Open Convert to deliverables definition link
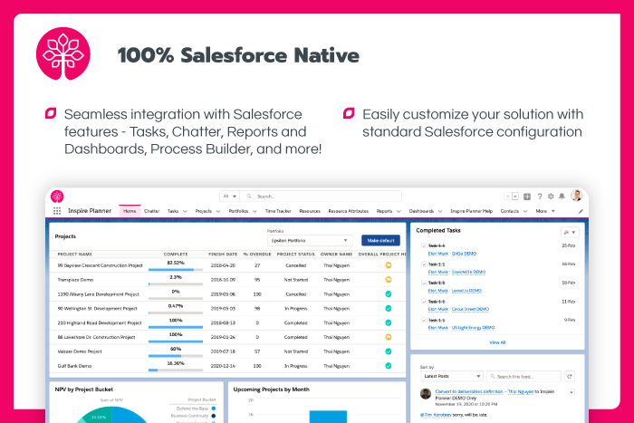 (469, 391)
